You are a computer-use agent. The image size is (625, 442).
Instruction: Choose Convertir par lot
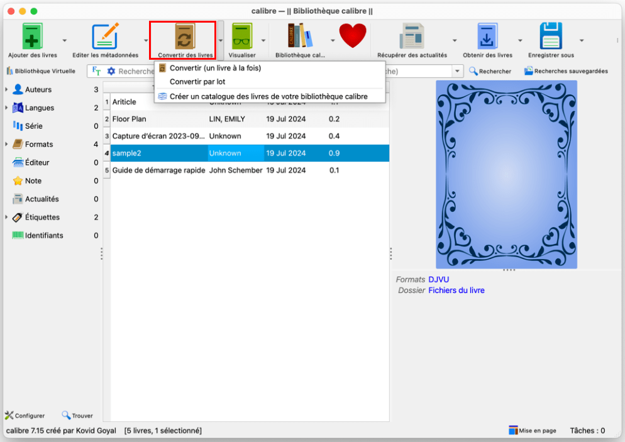click(x=270, y=82)
